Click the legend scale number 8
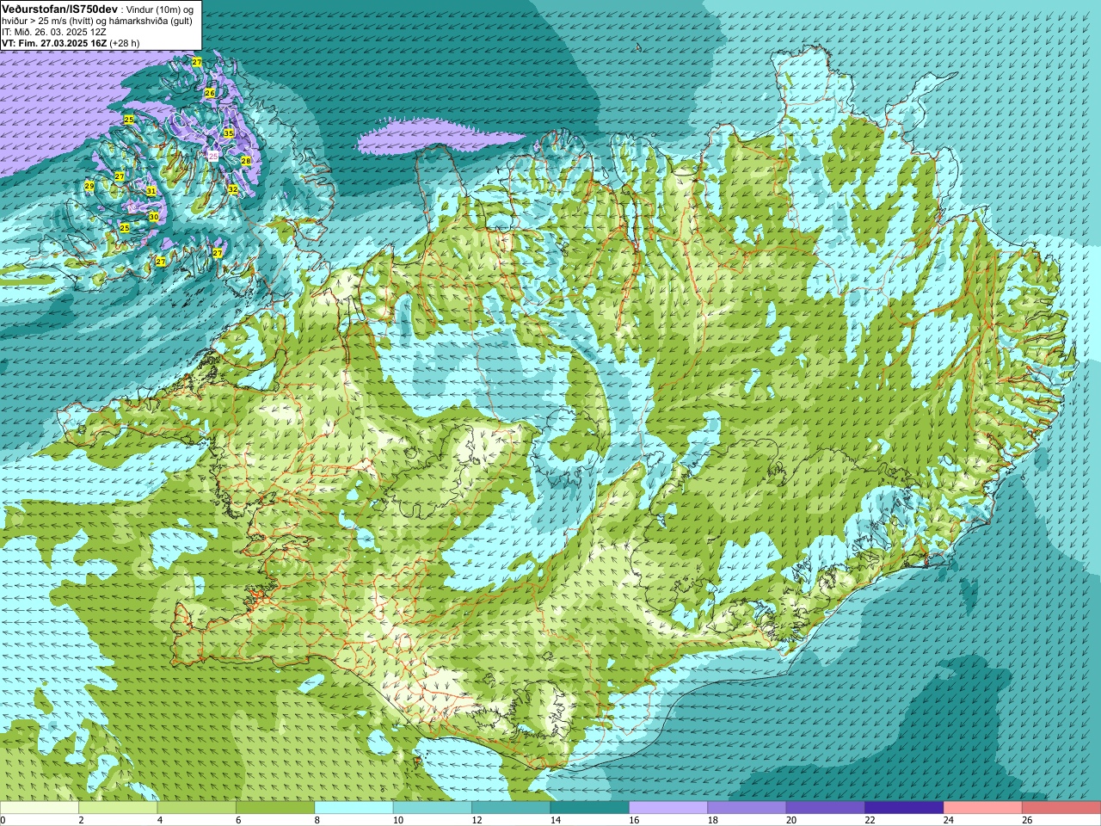The height and width of the screenshot is (826, 1101). (317, 820)
